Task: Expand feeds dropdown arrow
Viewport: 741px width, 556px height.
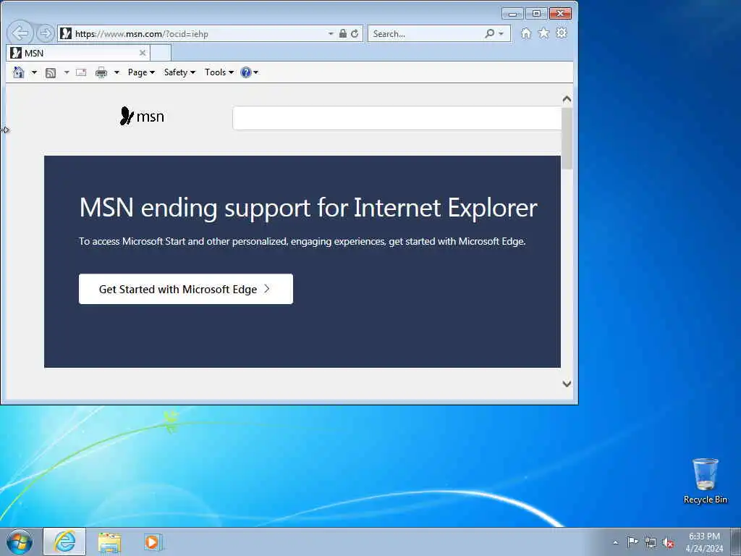Action: pos(67,72)
